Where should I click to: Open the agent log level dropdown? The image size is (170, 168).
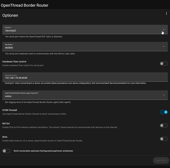tap(85, 95)
